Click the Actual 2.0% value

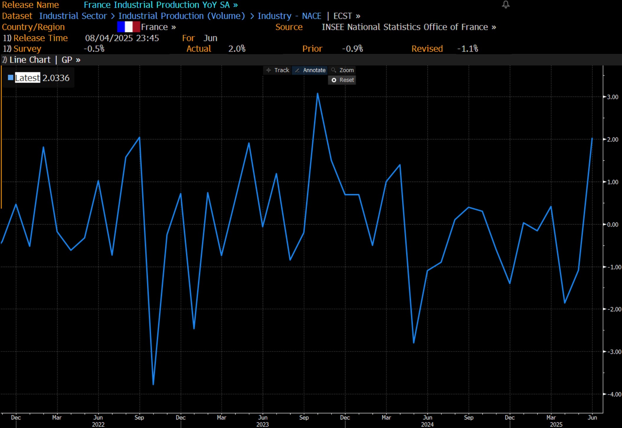click(237, 49)
